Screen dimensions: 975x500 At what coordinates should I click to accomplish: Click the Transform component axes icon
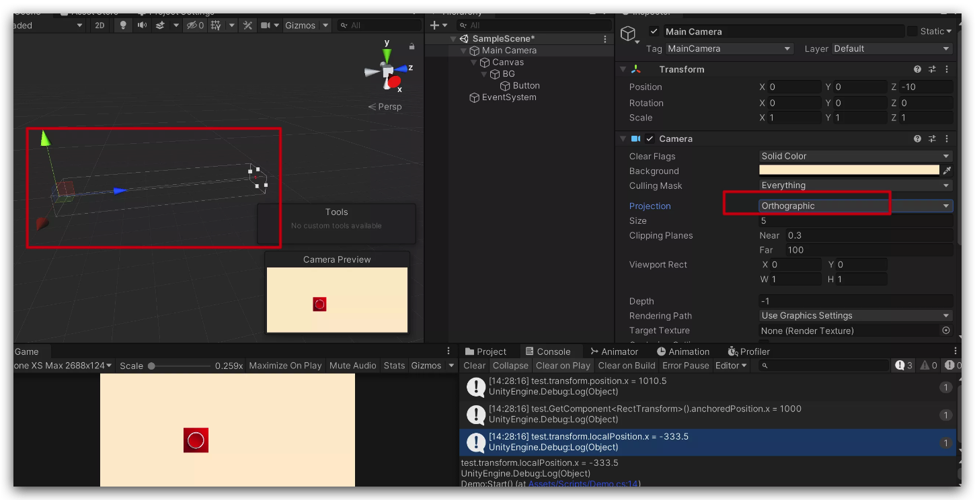[635, 69]
